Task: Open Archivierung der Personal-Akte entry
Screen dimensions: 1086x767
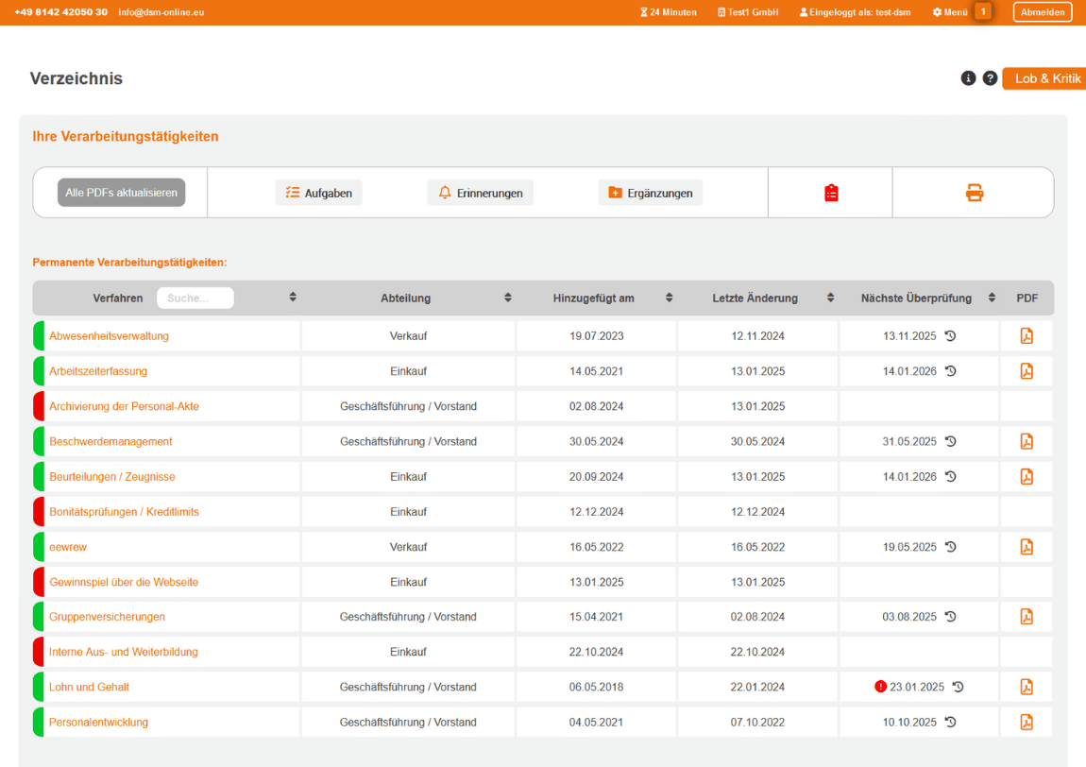Action: click(124, 407)
